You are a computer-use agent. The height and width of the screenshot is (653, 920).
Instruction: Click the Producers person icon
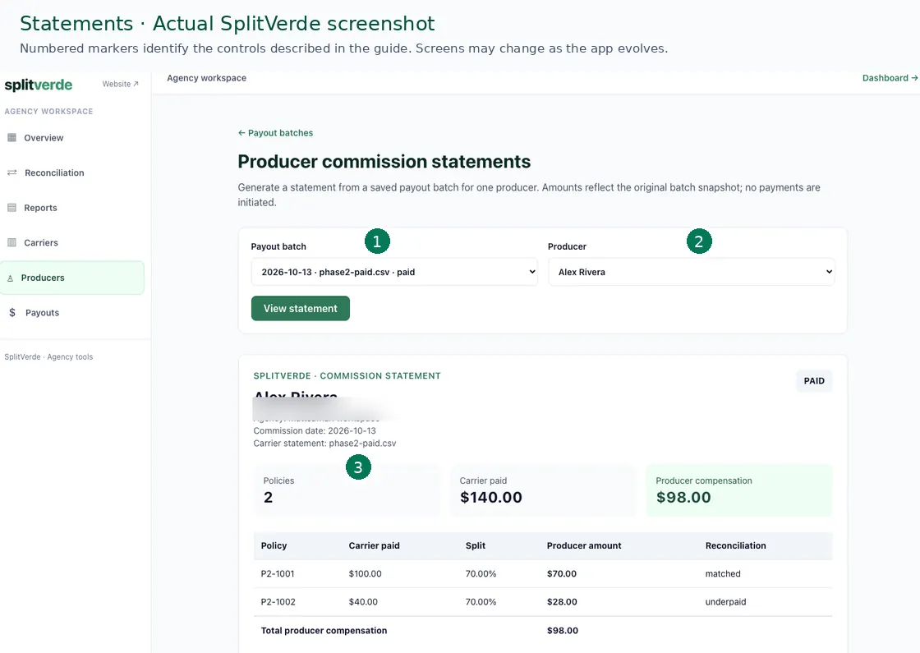(10, 278)
